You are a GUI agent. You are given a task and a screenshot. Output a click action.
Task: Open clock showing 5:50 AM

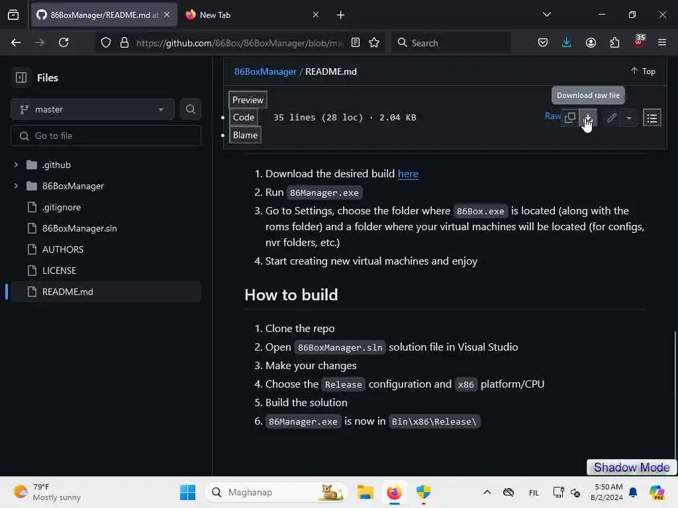606,492
